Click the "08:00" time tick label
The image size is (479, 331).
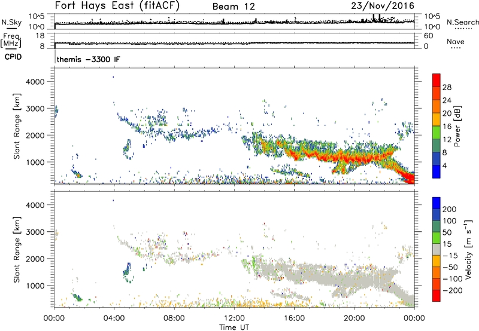[174, 318]
